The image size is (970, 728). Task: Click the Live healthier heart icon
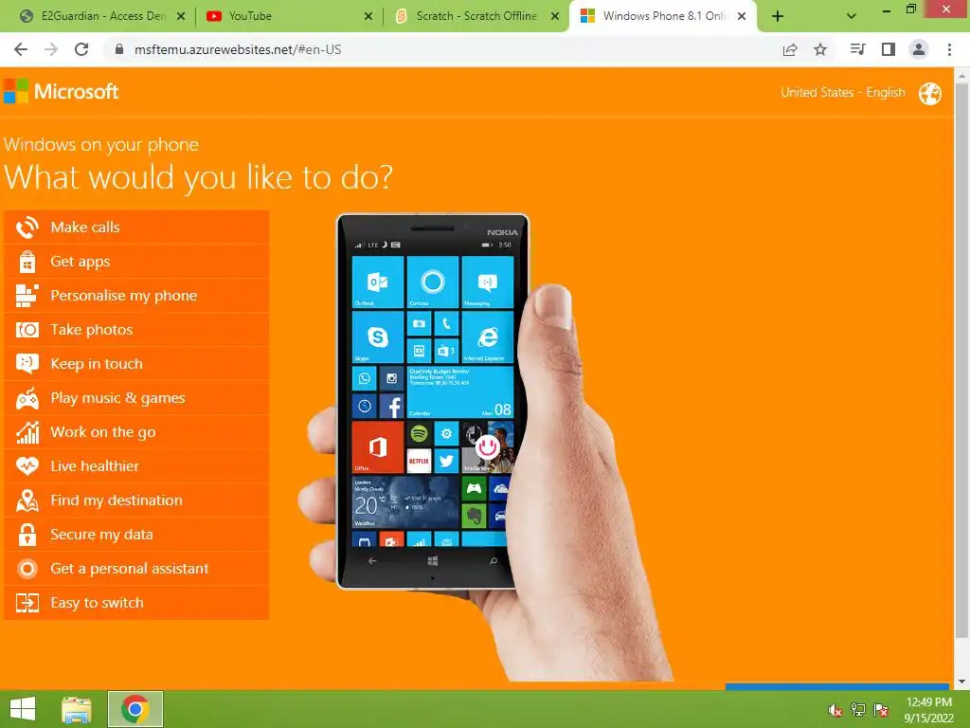[27, 465]
